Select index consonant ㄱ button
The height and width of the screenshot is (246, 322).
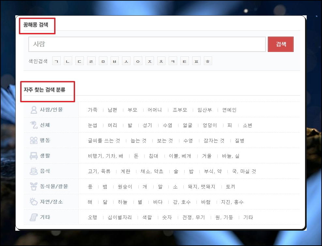[x=56, y=61]
